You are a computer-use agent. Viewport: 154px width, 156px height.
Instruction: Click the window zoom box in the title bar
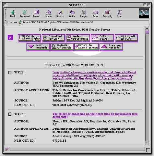click(145, 5)
